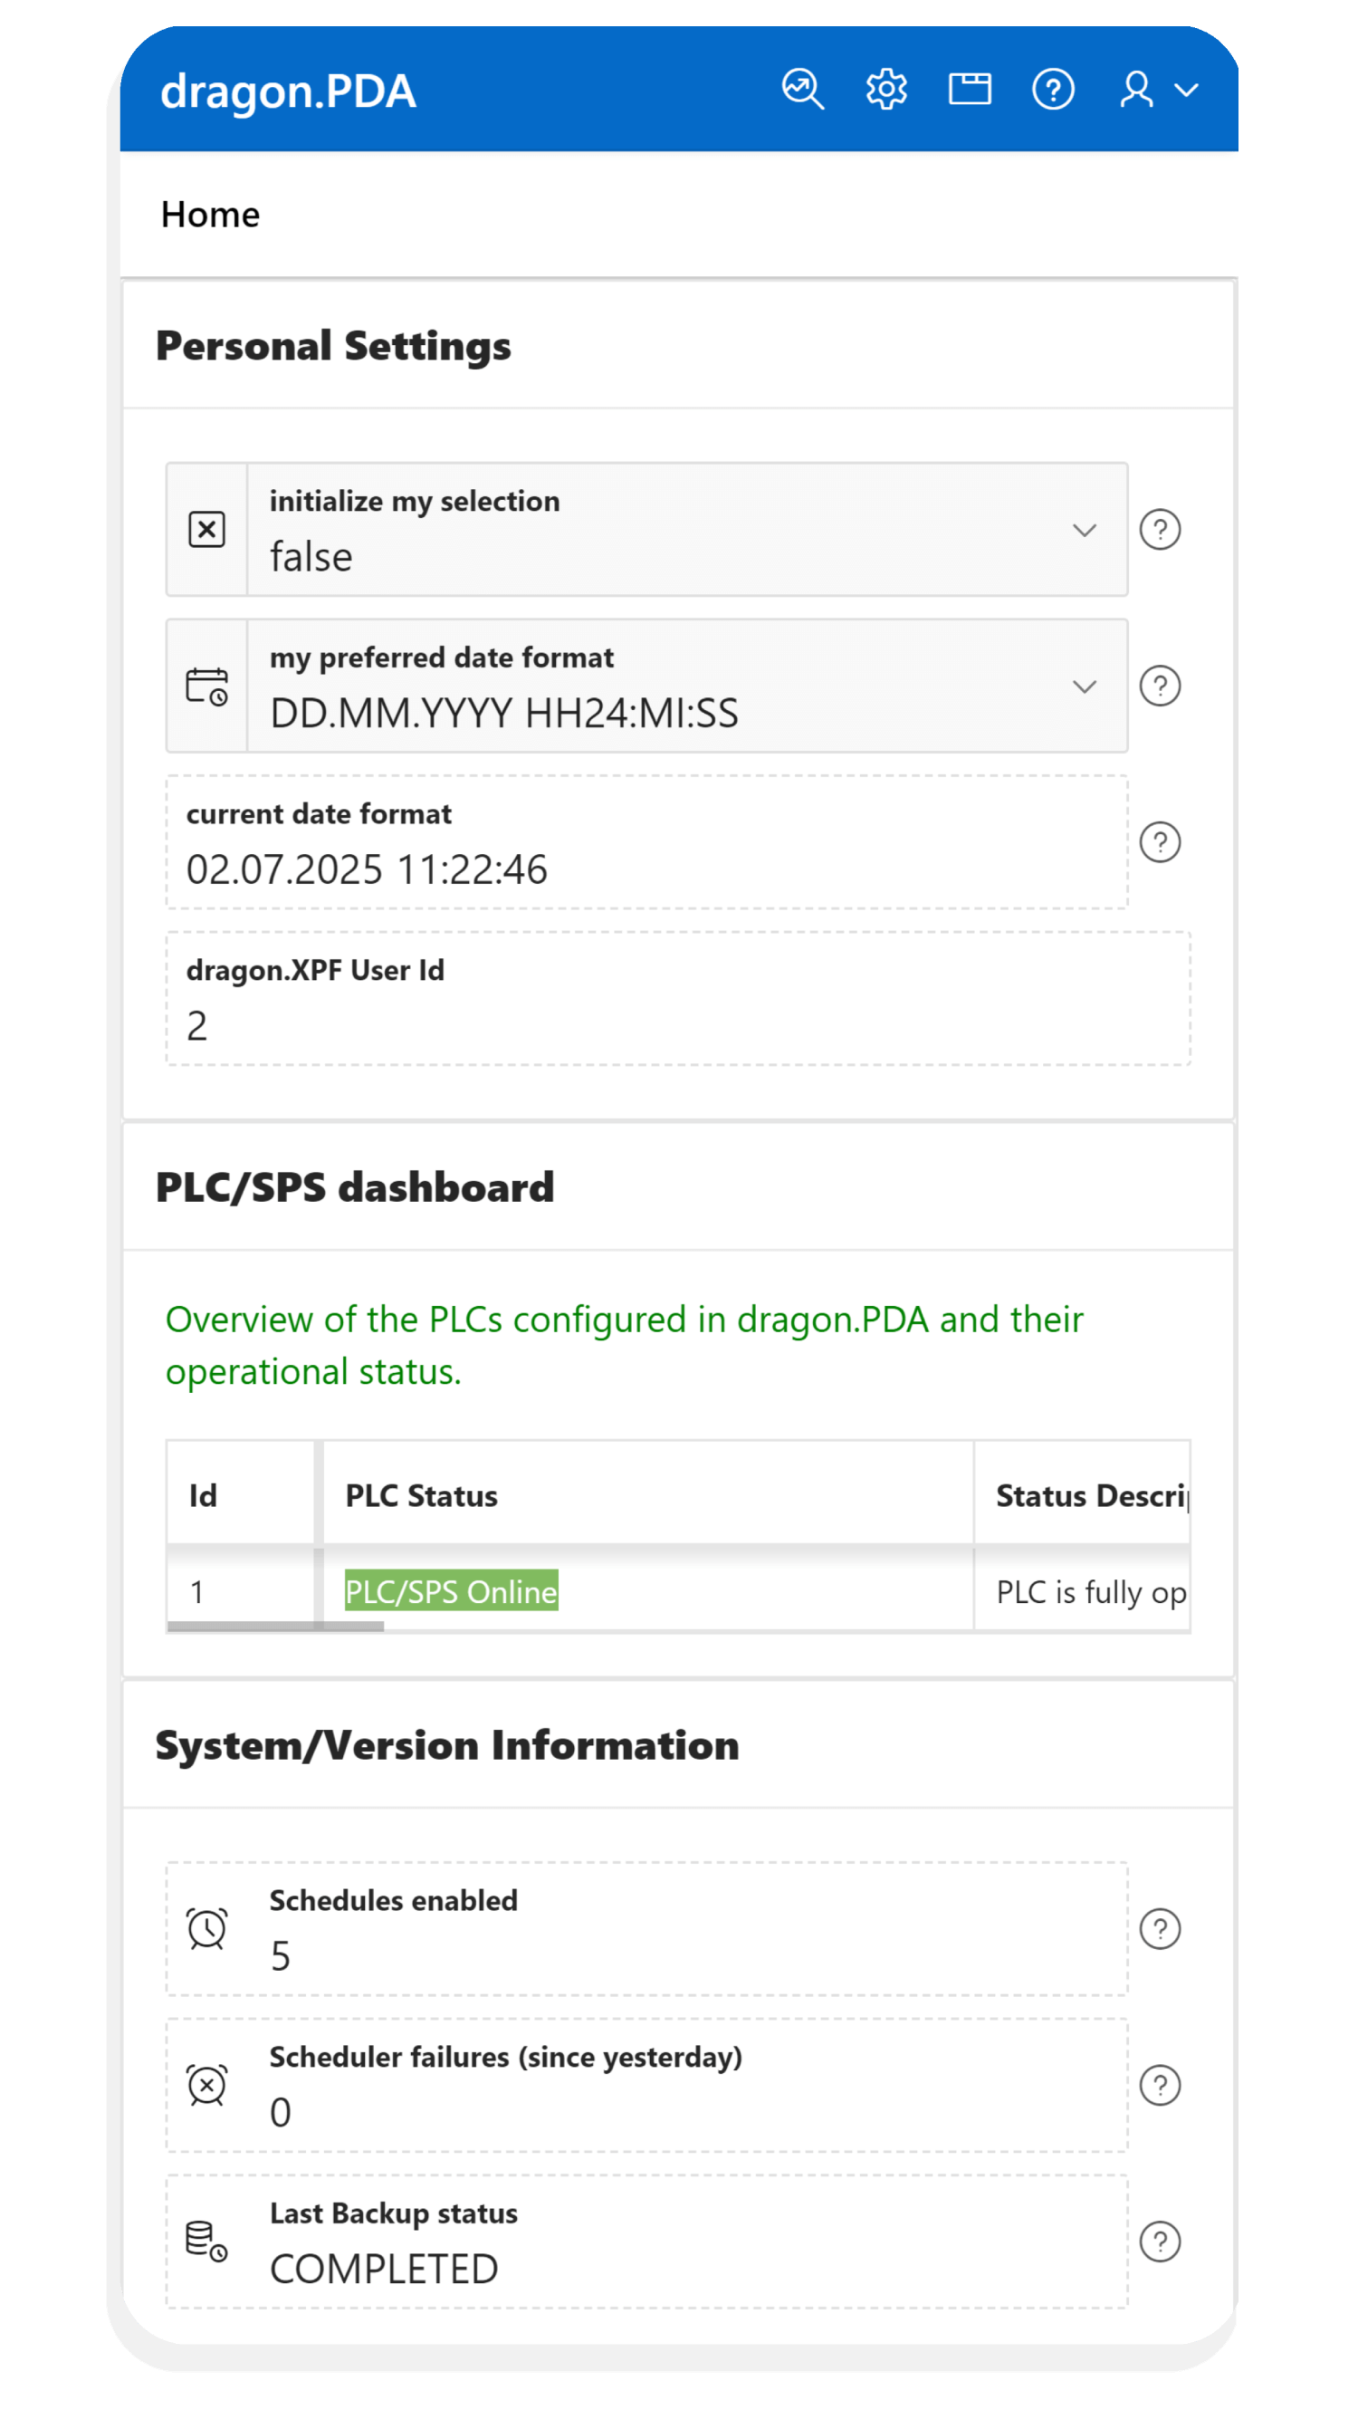Show help for current date format

pos(1159,842)
